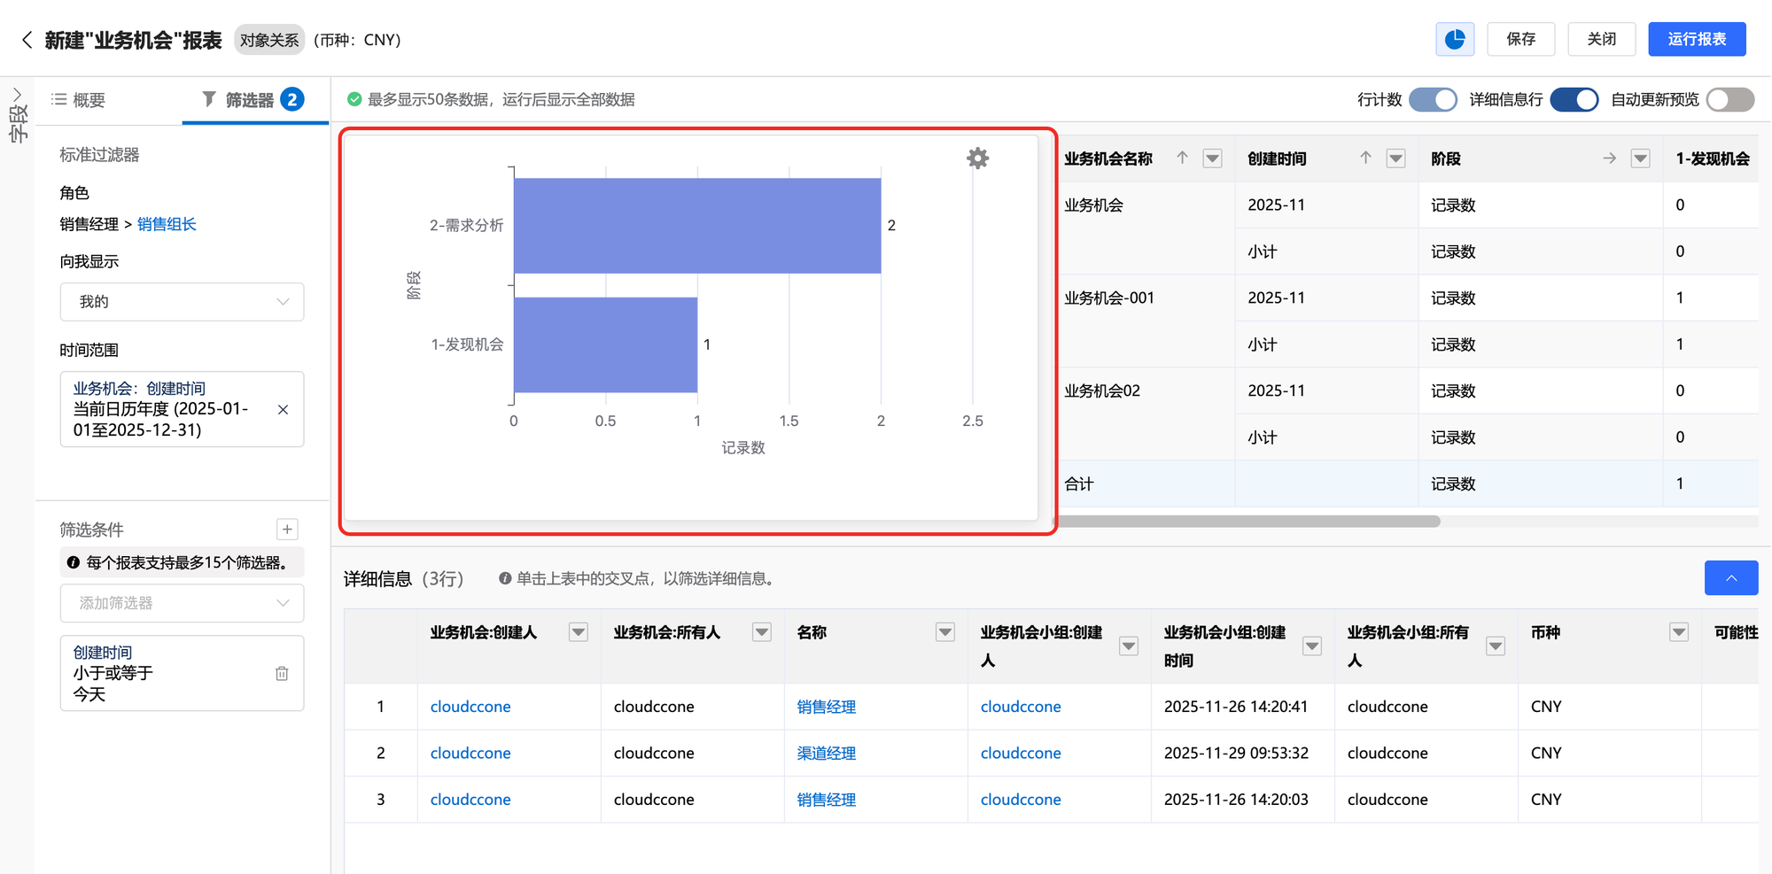The image size is (1772, 874).
Task: Click plus icon to add filter condition
Action: 287,530
